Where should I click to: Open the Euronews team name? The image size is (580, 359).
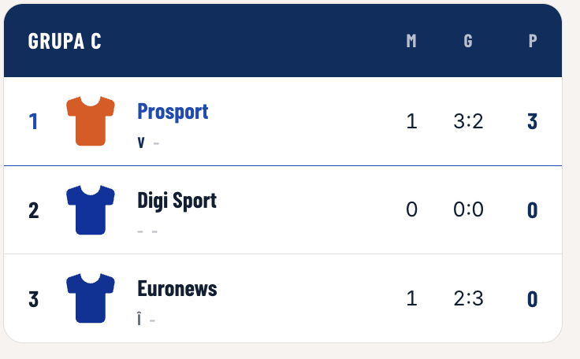(177, 288)
